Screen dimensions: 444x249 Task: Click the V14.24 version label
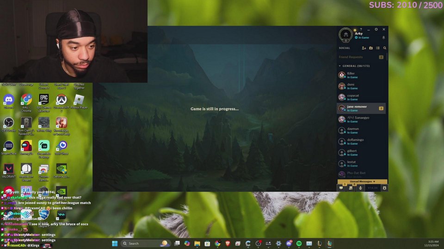[373, 188]
